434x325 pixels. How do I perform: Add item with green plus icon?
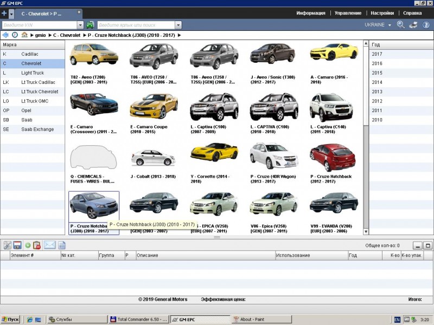[x=28, y=245]
